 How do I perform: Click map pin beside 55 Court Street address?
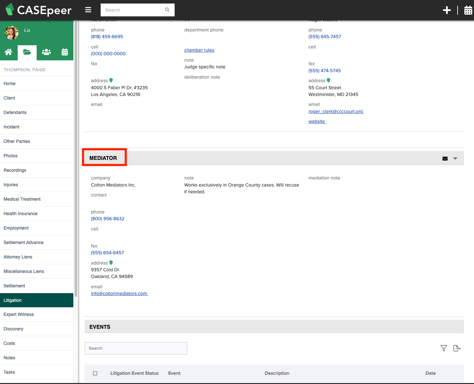coord(328,80)
